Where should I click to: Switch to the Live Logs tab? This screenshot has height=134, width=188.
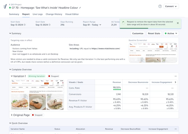[38, 14]
